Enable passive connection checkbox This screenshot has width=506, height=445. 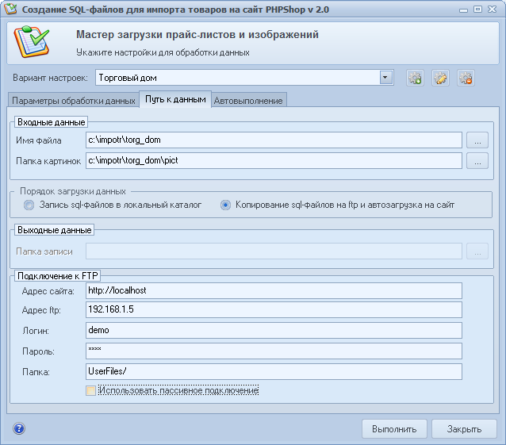90,391
